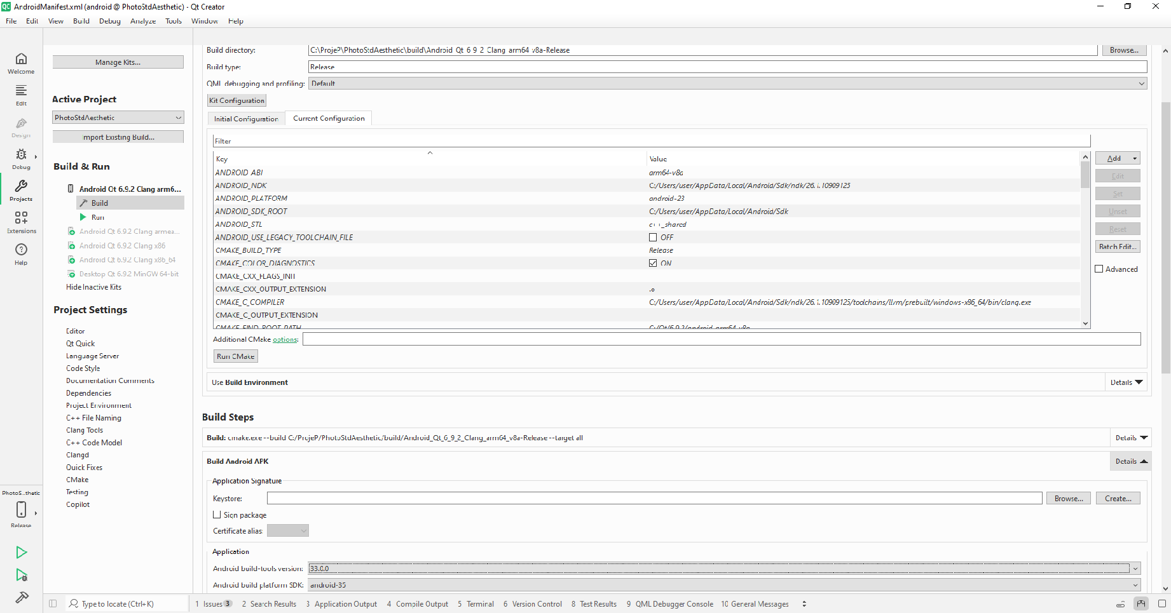The width and height of the screenshot is (1171, 613).
Task: Select Hide Inactive Kits
Action: [x=93, y=287]
